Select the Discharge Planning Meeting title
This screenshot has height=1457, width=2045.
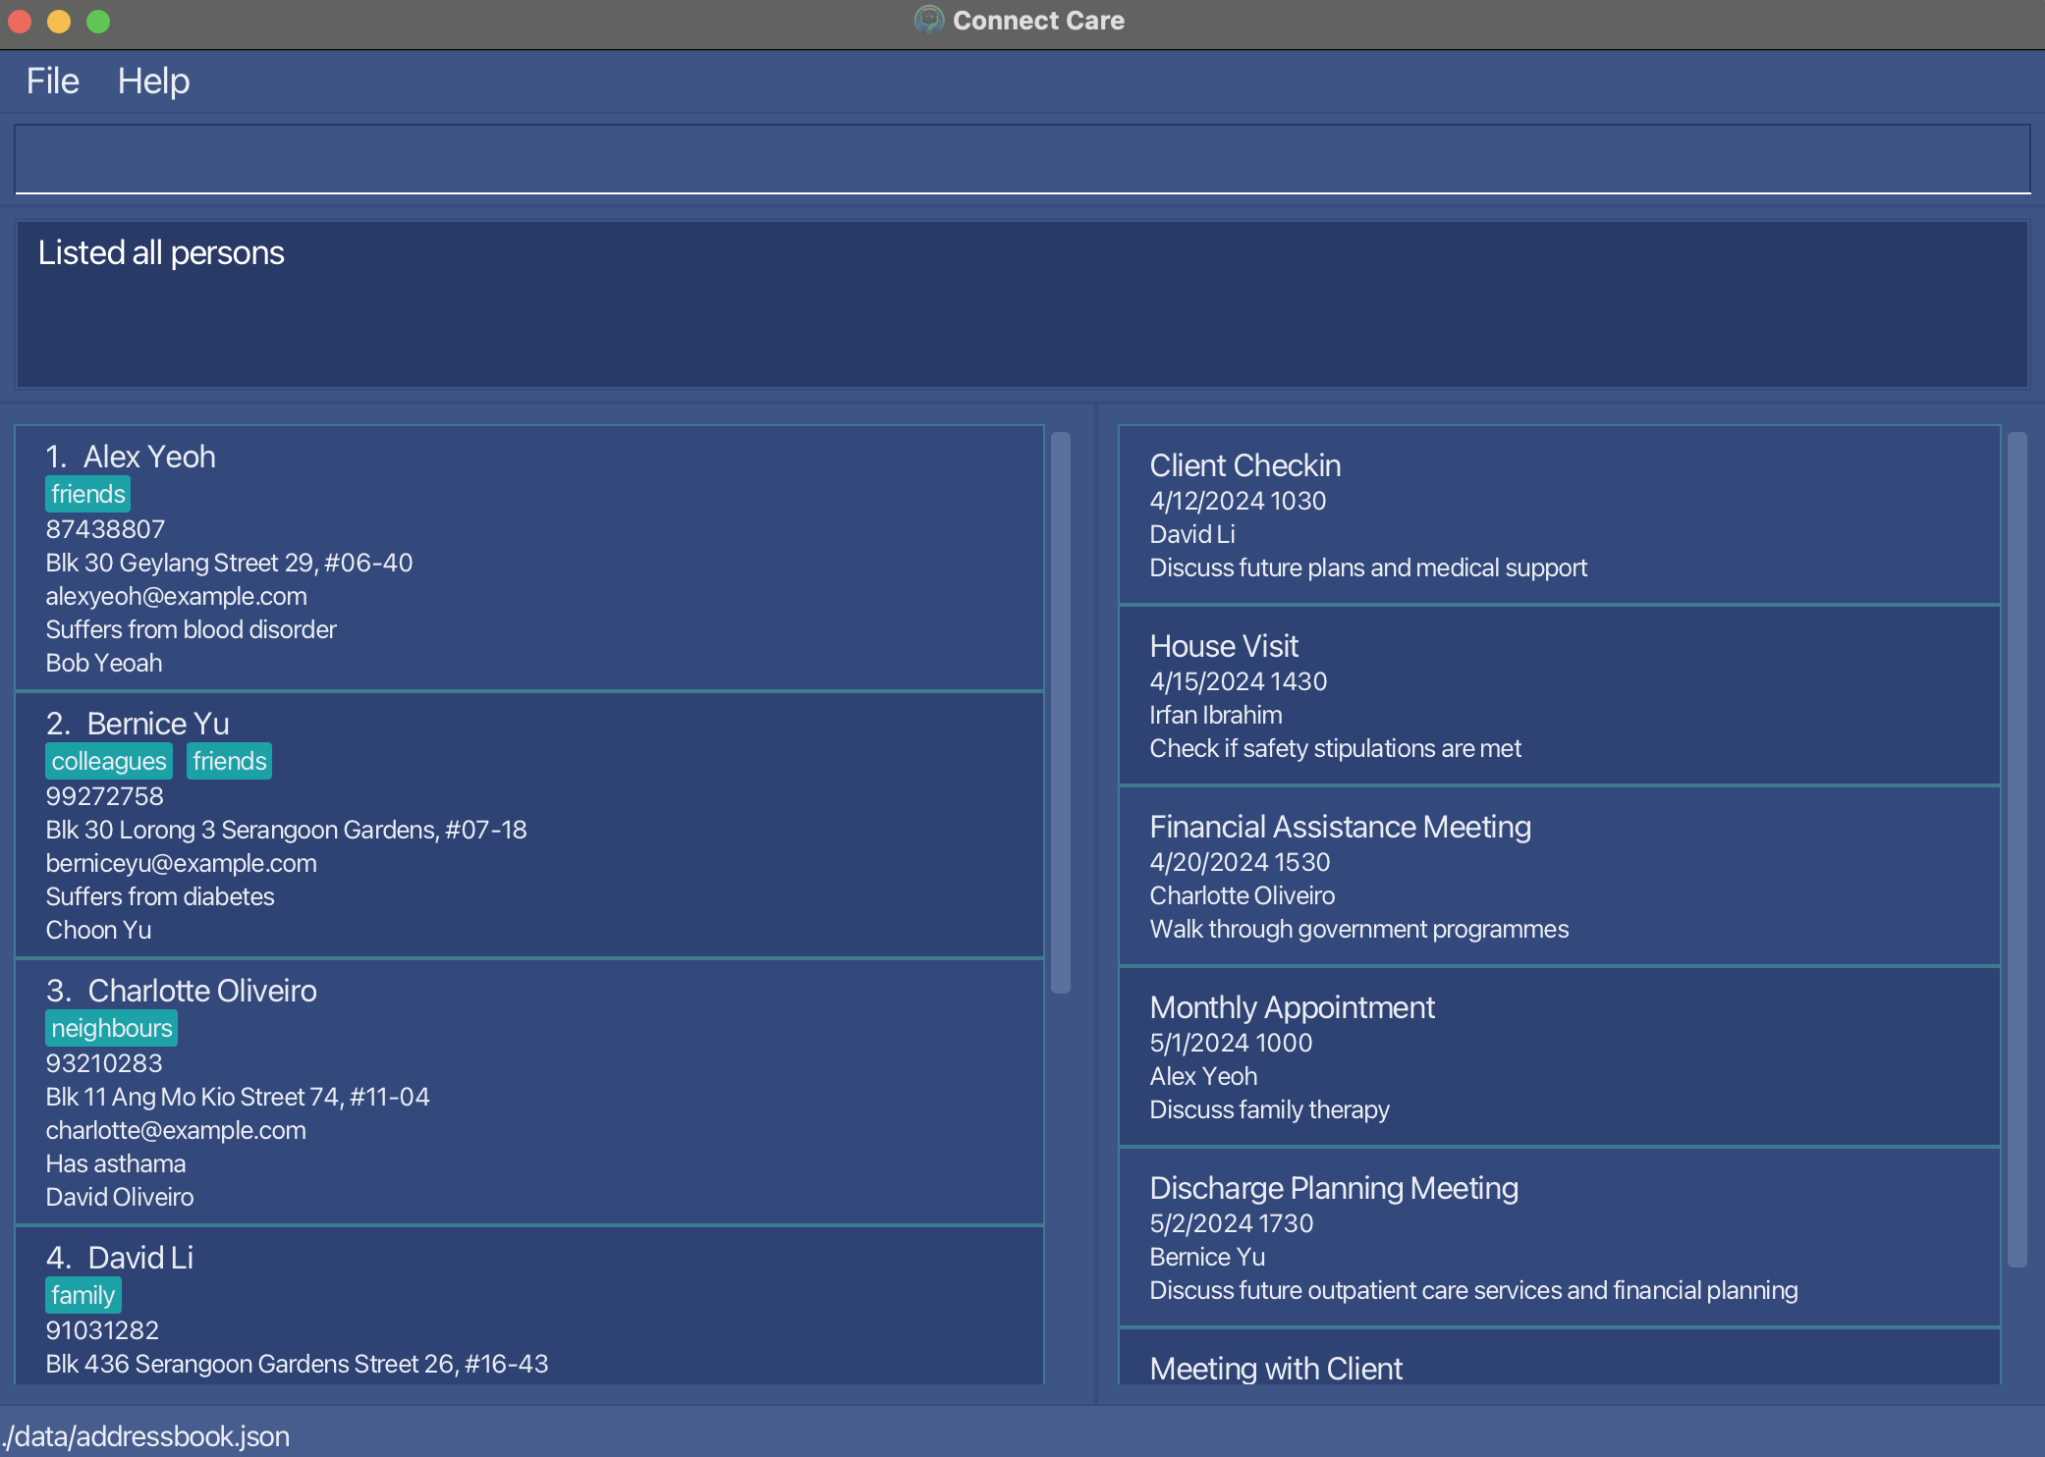pyautogui.click(x=1334, y=1189)
